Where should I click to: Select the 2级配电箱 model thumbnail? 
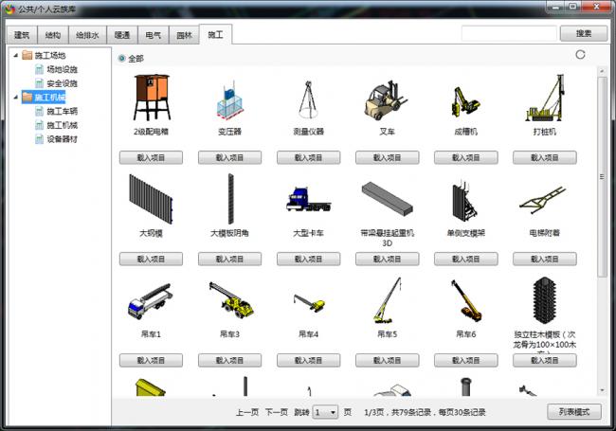[x=151, y=99]
